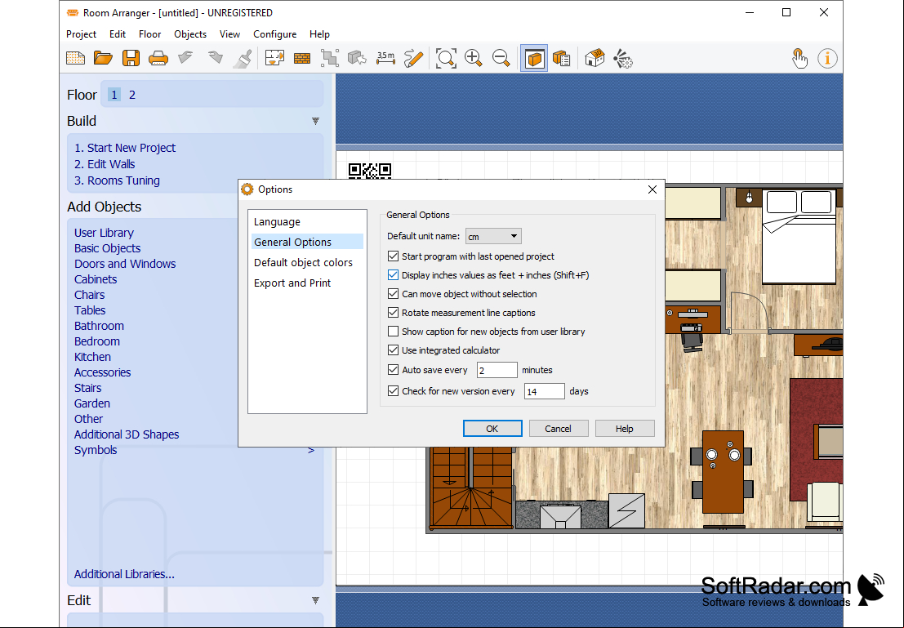This screenshot has width=904, height=628.
Task: Click the Help button in Options dialog
Action: [x=625, y=429]
